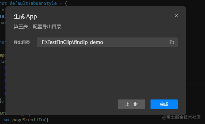This screenshot has width=205, height=124.
Task: Click the opening brace after defaultTabBarStyle =
Action: (x=66, y=3)
